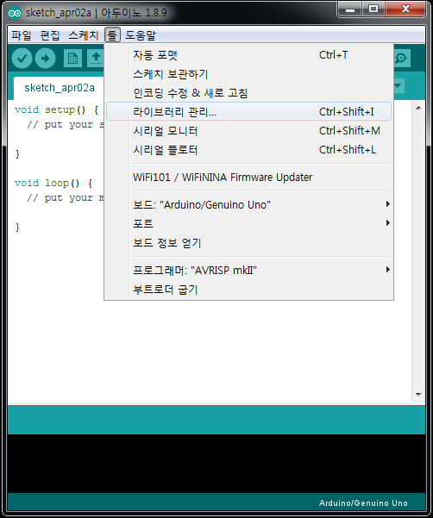Click the editor scrollbar down arrow

pos(418,395)
